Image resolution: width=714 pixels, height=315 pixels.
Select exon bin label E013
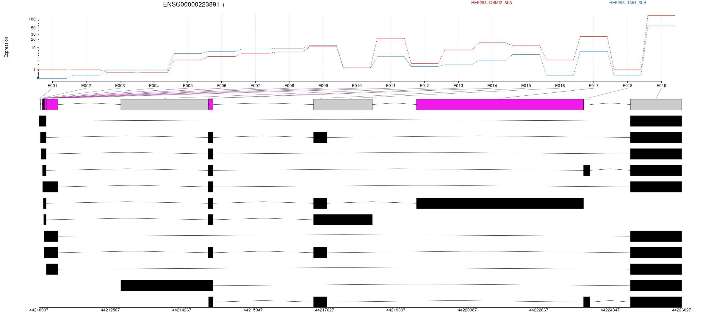(x=458, y=86)
